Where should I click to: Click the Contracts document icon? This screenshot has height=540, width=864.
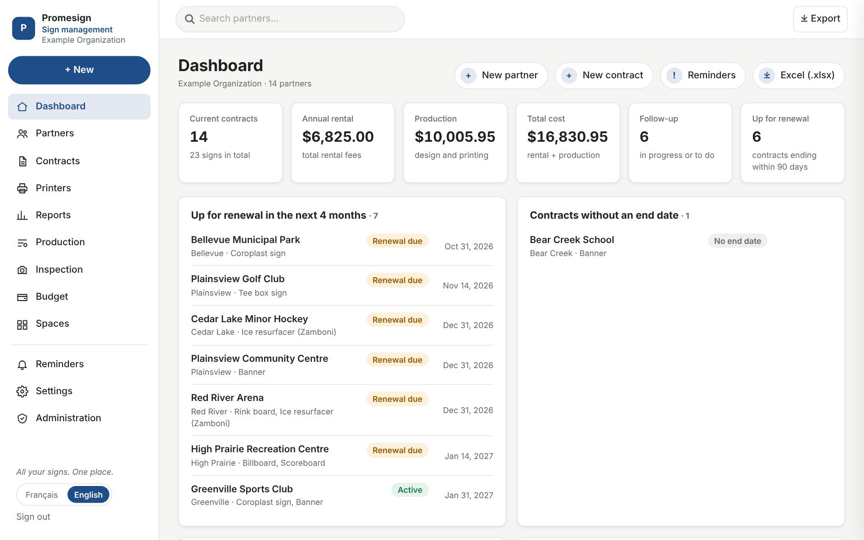[x=22, y=161]
